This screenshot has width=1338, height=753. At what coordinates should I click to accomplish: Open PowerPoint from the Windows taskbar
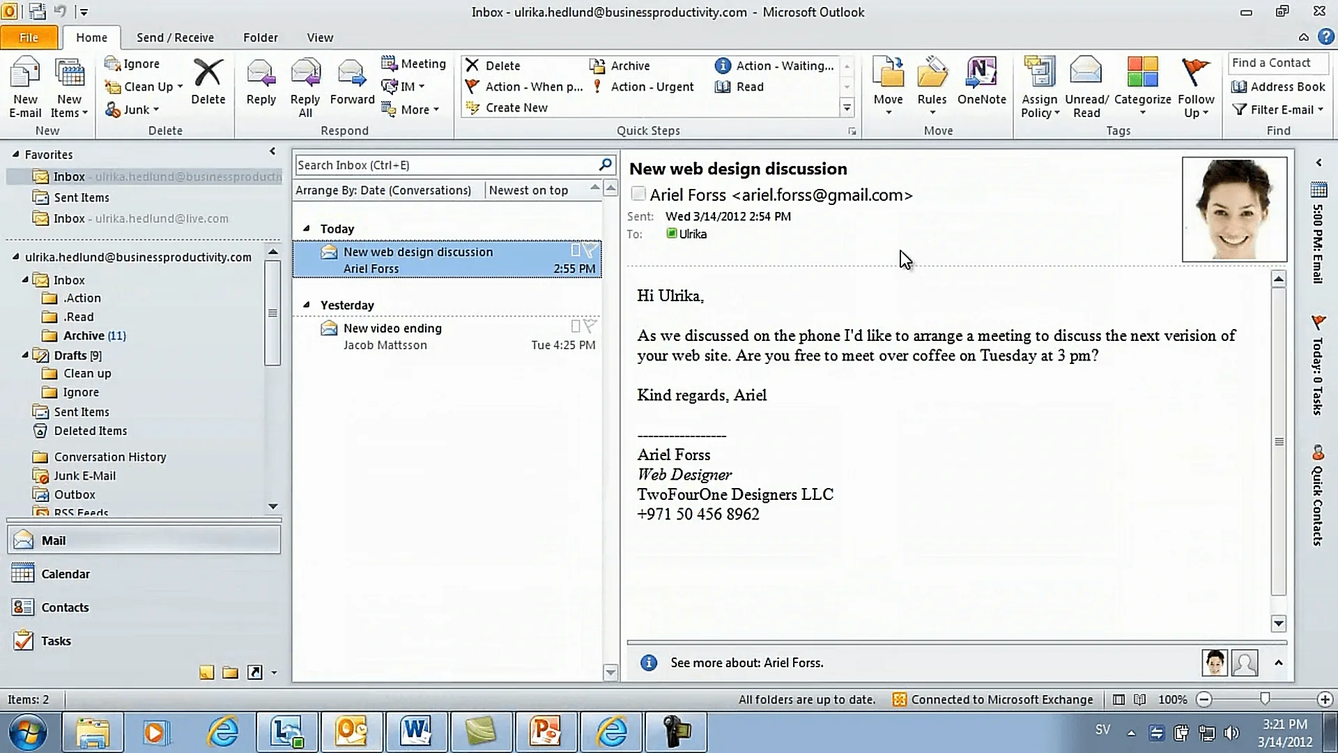[546, 732]
